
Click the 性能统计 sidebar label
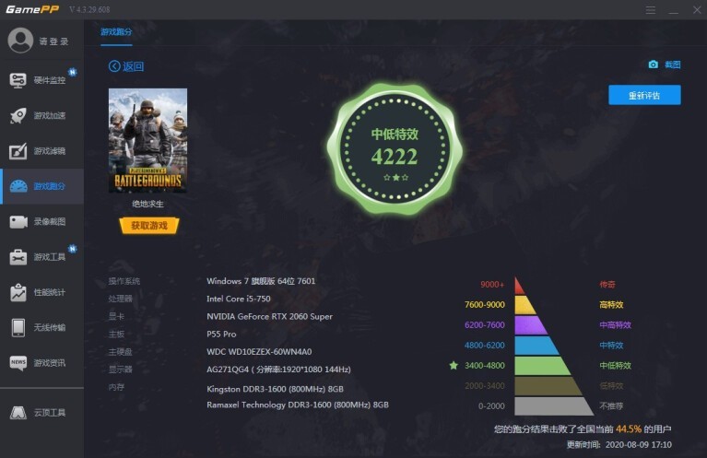click(50, 292)
